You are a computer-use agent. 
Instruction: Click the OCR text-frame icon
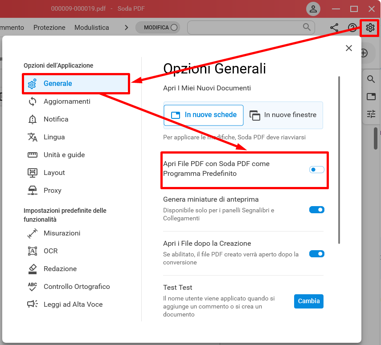click(33, 251)
